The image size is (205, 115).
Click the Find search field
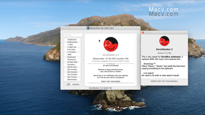[73, 35]
